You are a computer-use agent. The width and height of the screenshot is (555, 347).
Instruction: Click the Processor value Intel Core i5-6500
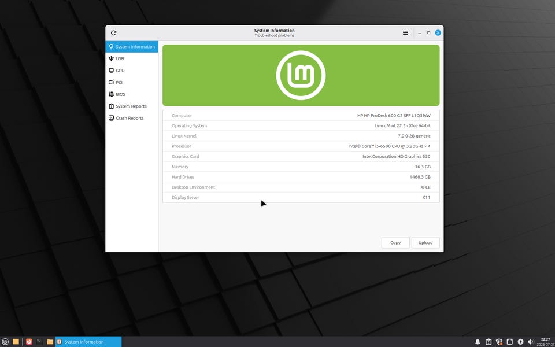(x=389, y=146)
